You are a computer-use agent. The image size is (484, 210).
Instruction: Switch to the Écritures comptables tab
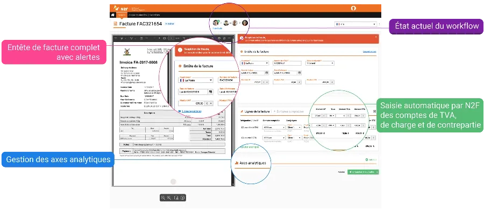(x=289, y=111)
